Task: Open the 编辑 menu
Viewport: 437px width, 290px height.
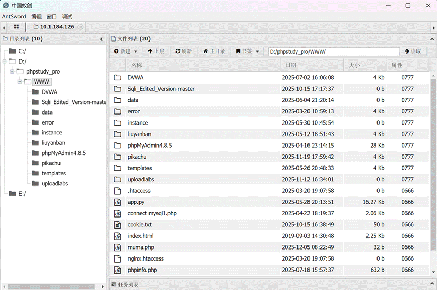Action: tap(36, 16)
